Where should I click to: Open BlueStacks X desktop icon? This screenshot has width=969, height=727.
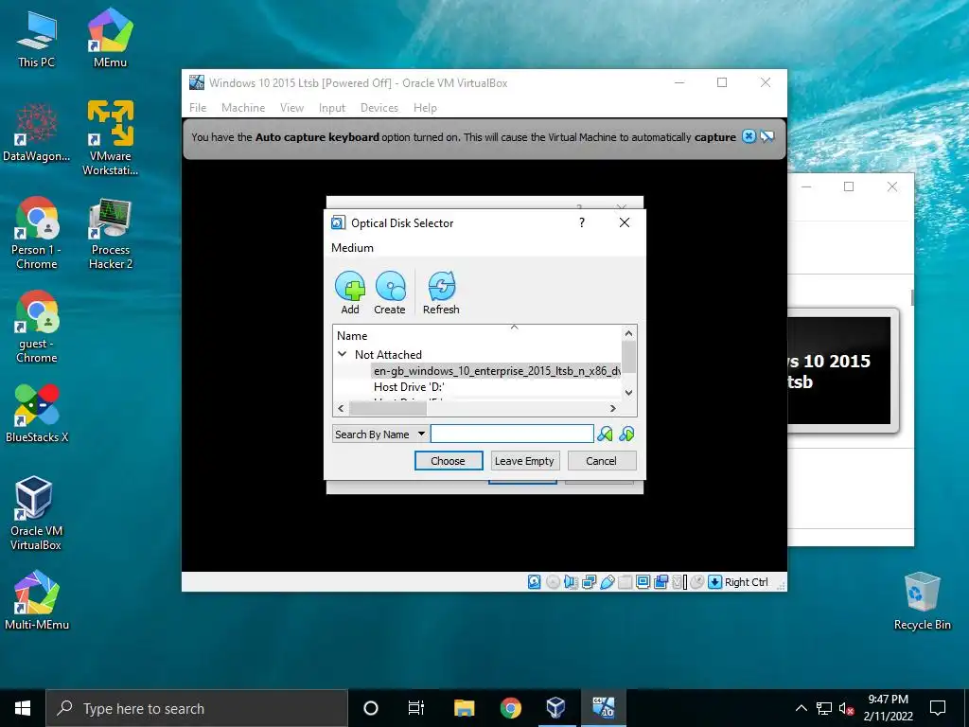click(x=37, y=413)
